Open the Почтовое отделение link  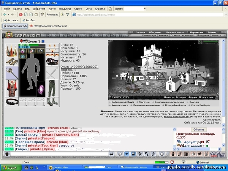pyautogui.click(x=146, y=105)
